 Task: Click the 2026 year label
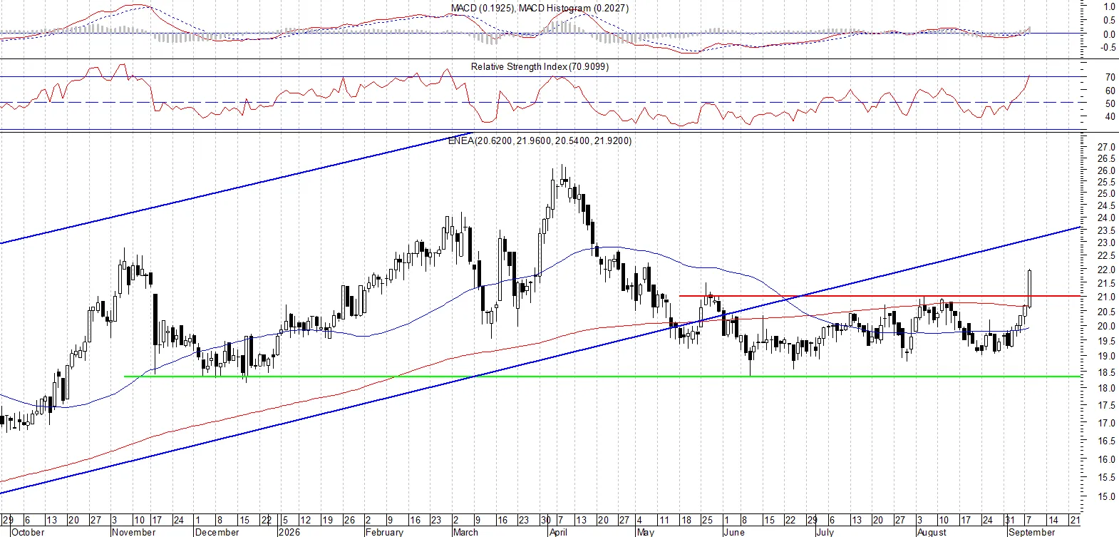pyautogui.click(x=289, y=531)
